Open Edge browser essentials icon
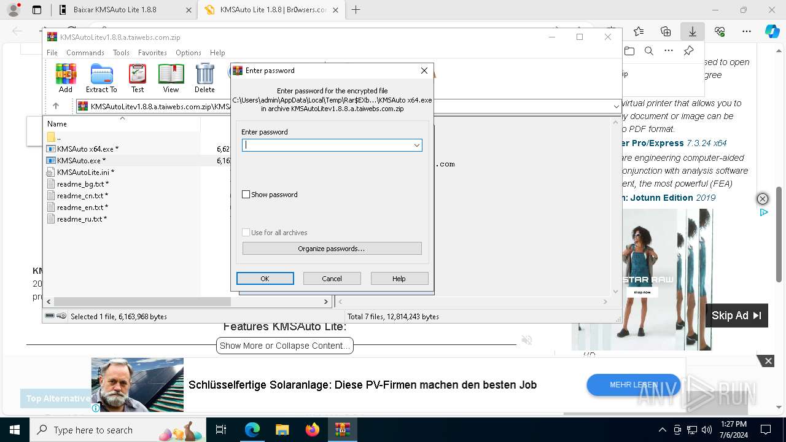786x442 pixels. (720, 31)
